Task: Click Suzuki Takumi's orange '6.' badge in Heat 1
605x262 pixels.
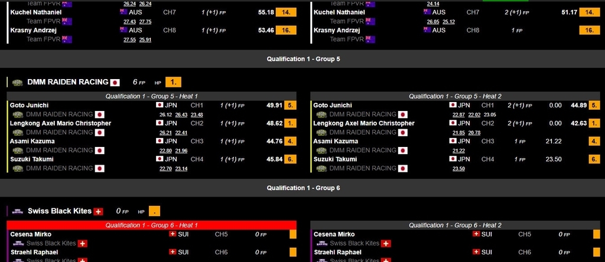Action: (x=290, y=159)
